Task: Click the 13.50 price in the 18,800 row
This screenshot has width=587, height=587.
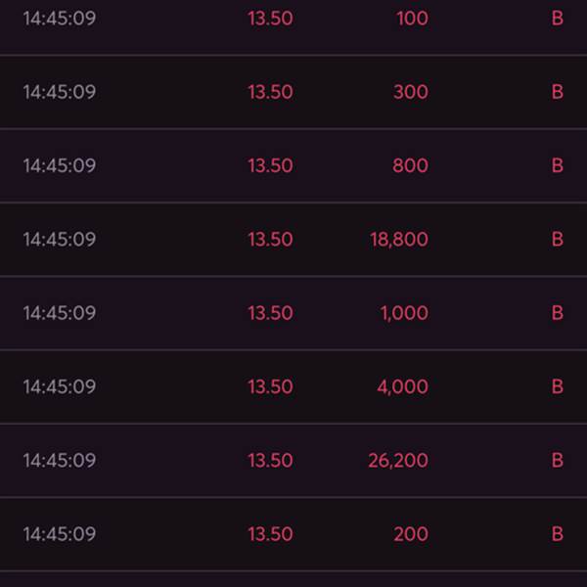Action: (270, 239)
